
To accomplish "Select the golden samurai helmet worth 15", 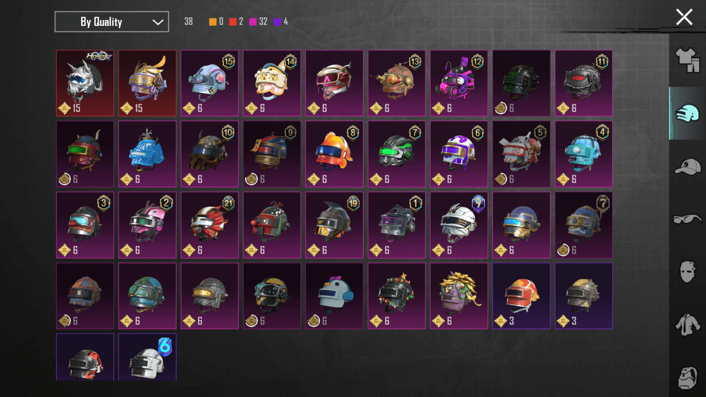I will (147, 83).
